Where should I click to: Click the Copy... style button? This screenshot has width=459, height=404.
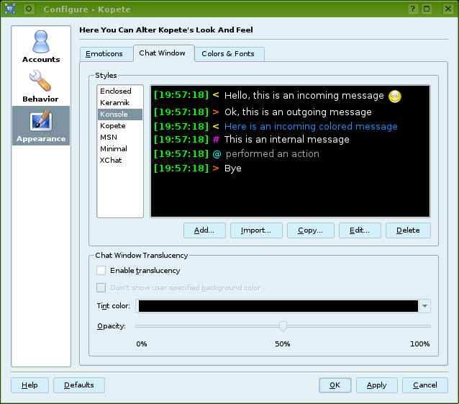(x=310, y=230)
